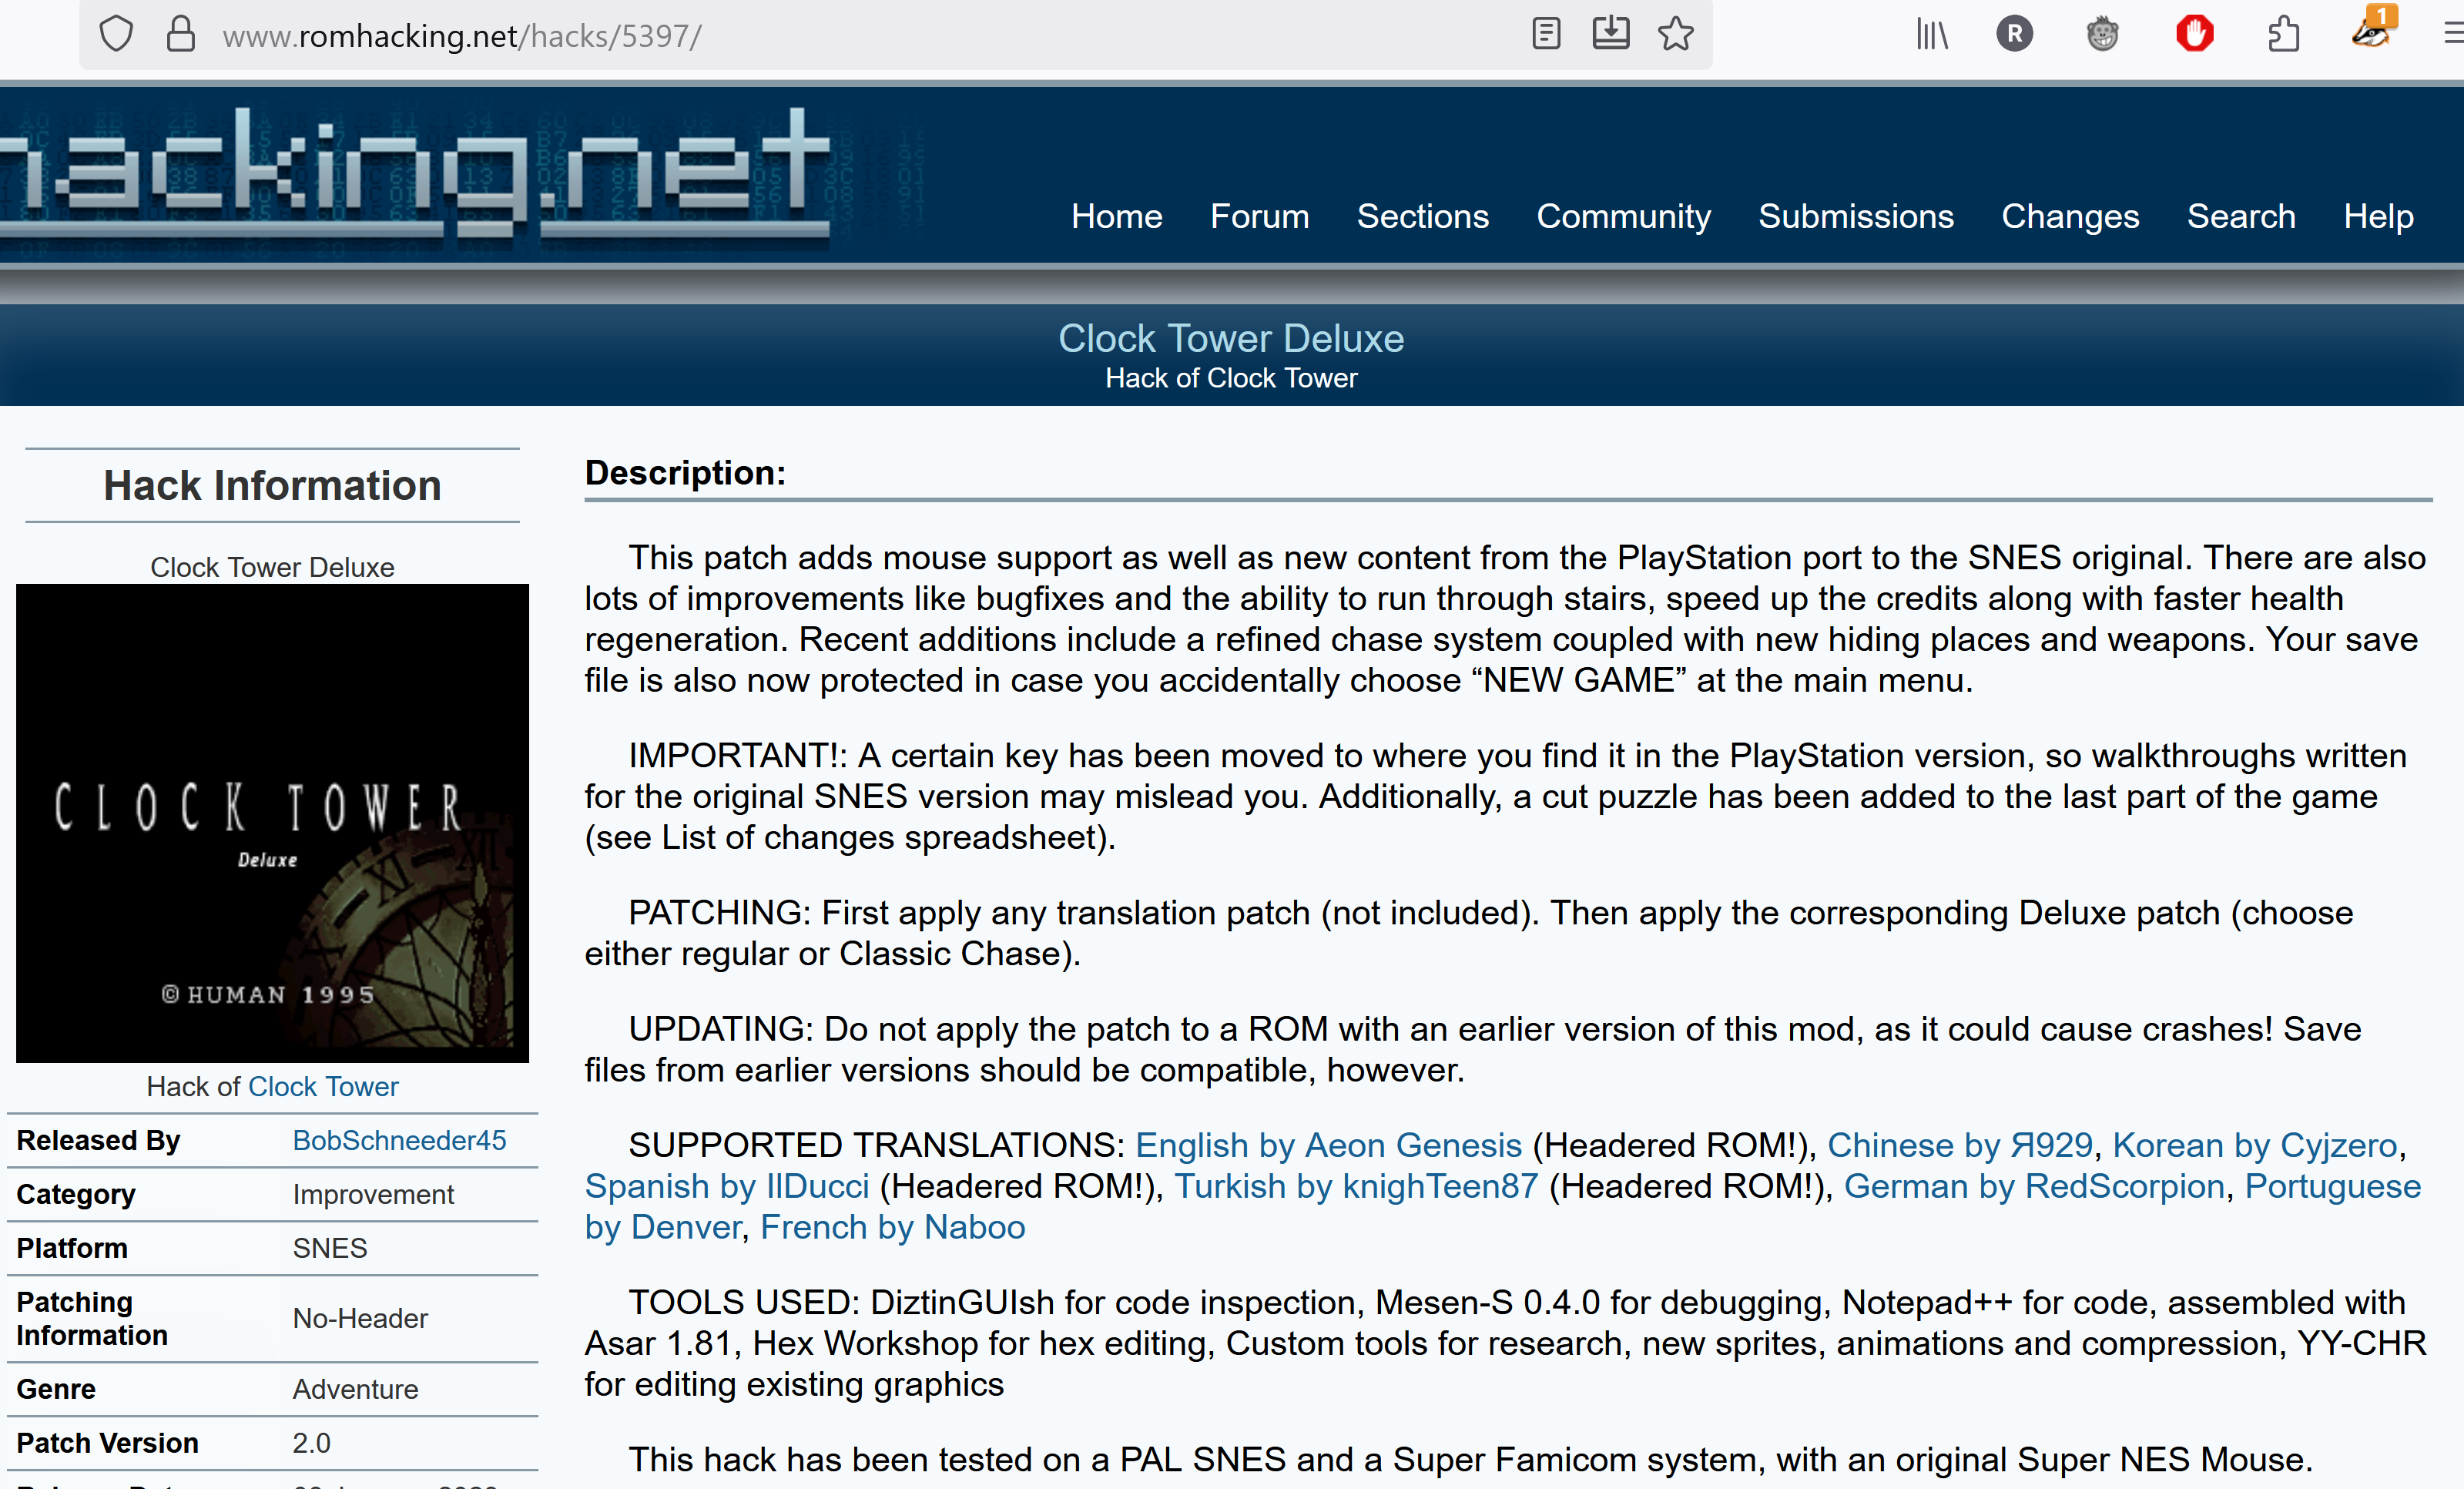Click the Pocket save icon in address bar

[1610, 34]
